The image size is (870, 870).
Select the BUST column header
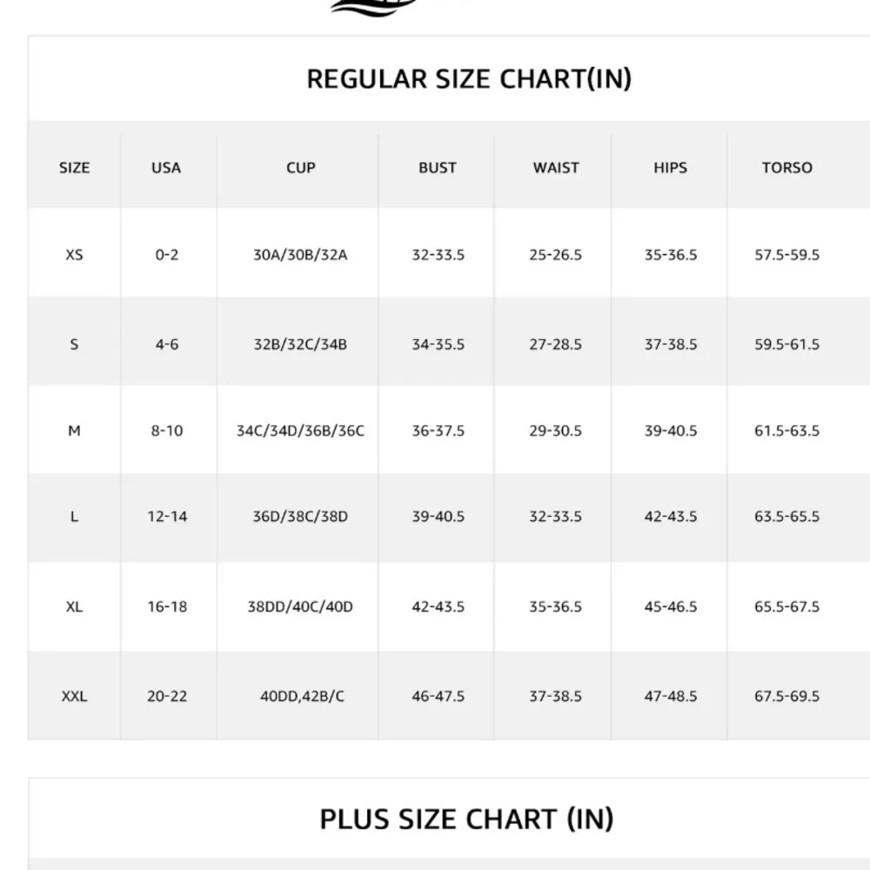[x=438, y=167]
